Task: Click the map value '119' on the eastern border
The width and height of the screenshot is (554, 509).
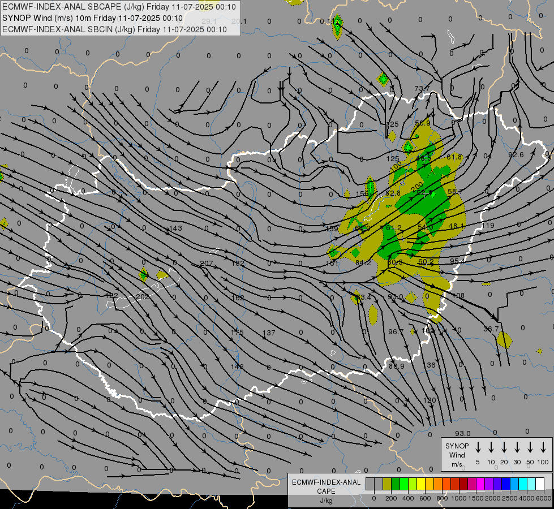Action: [x=488, y=225]
